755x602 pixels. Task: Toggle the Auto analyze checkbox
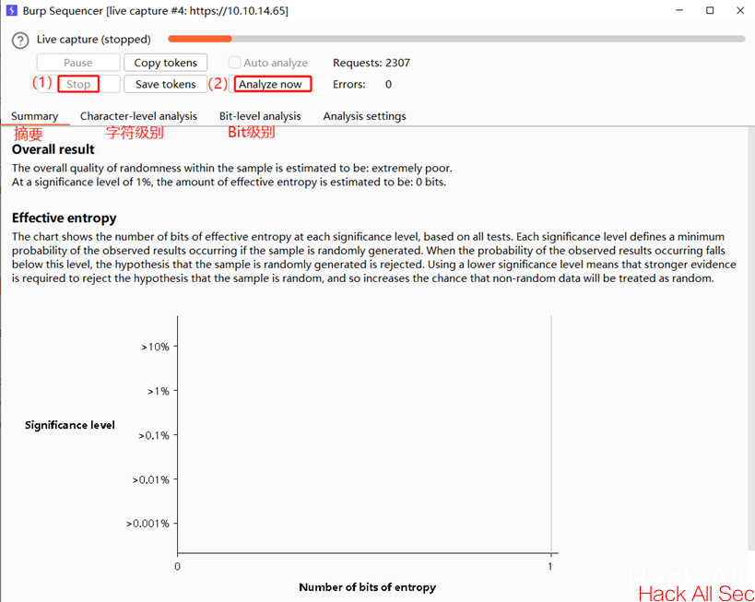pos(234,62)
